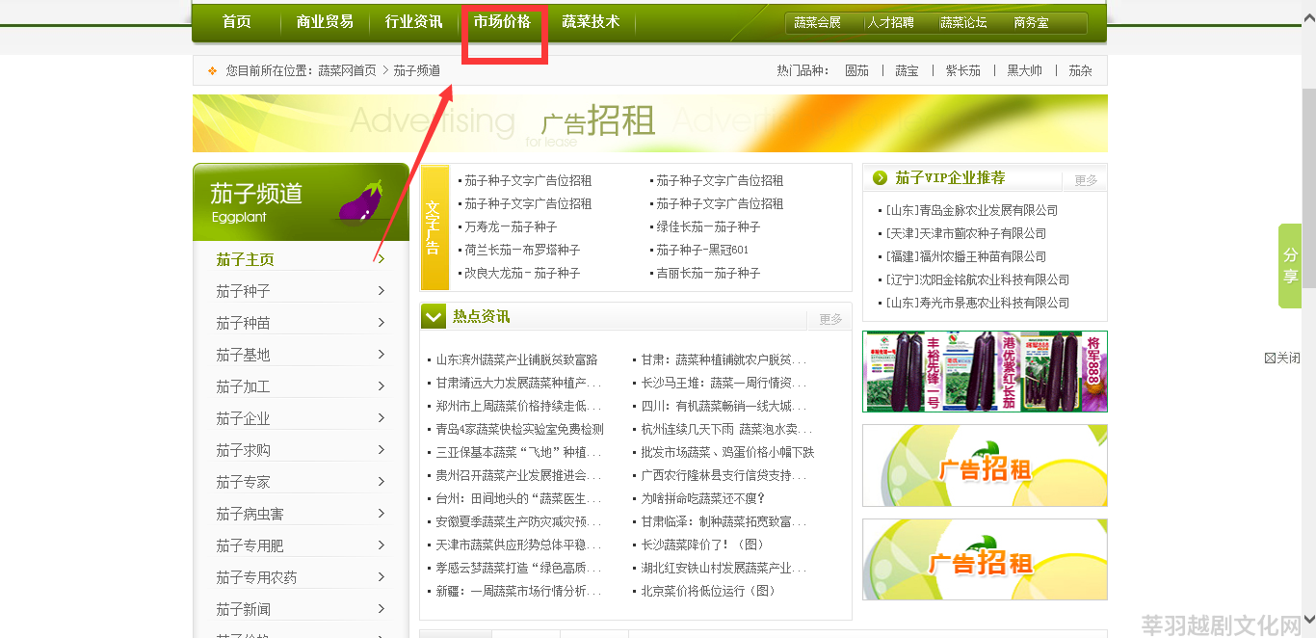Select hot variety 紫长茄
This screenshot has height=638, width=1316.
point(962,70)
